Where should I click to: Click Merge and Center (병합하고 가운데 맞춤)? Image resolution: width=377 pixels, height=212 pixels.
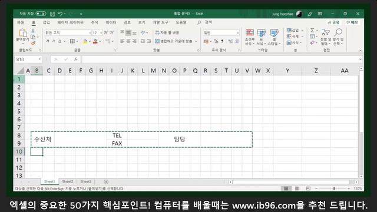[174, 41]
